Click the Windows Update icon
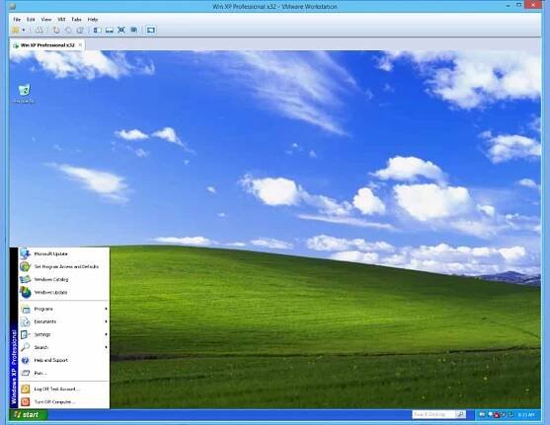Image resolution: width=550 pixels, height=425 pixels. (x=26, y=292)
